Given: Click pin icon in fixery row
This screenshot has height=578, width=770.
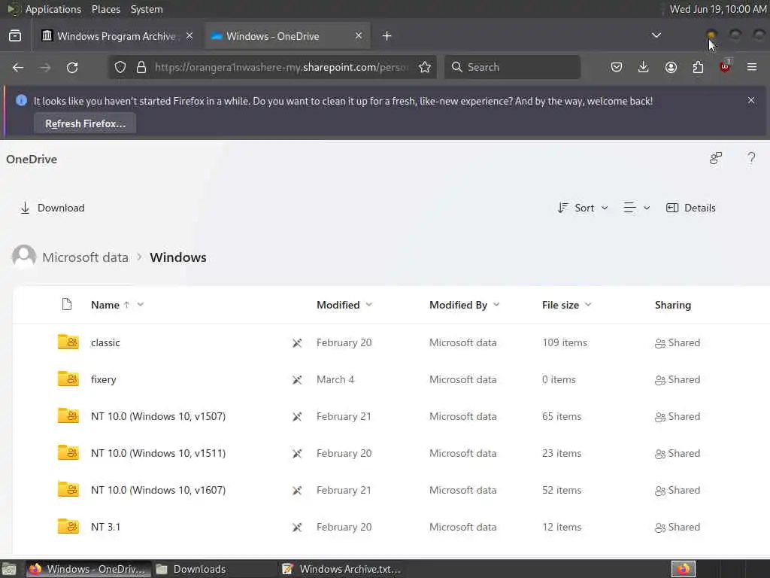Looking at the screenshot, I should click(297, 379).
